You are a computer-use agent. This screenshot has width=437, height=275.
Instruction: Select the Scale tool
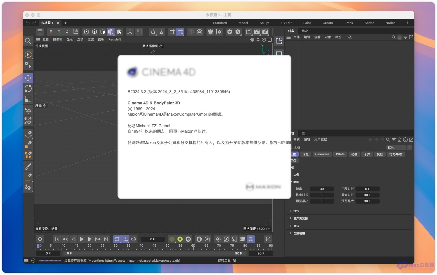pyautogui.click(x=28, y=99)
